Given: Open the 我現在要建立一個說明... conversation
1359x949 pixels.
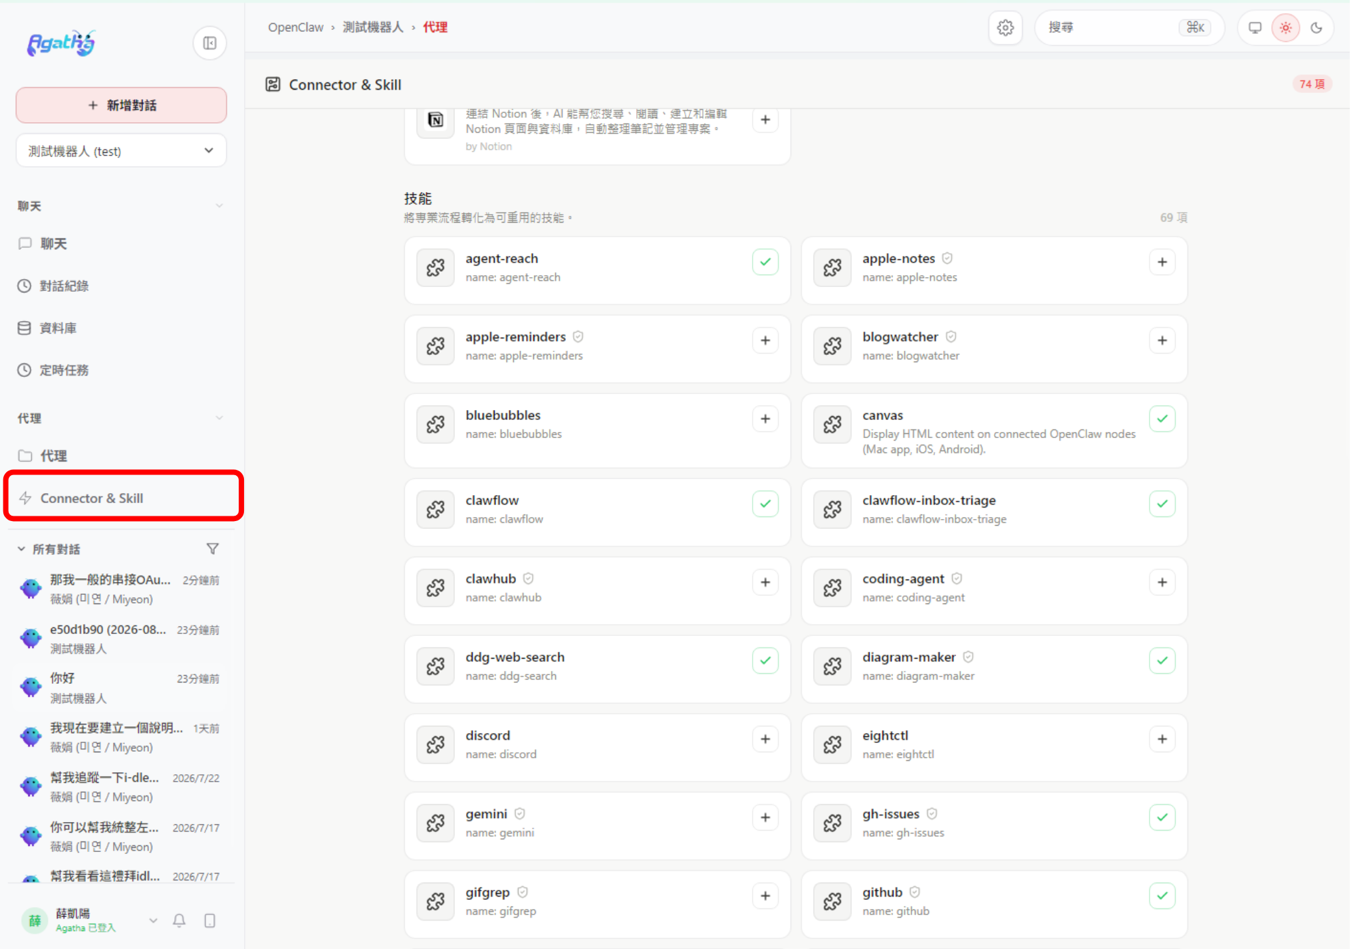Looking at the screenshot, I should [x=121, y=738].
